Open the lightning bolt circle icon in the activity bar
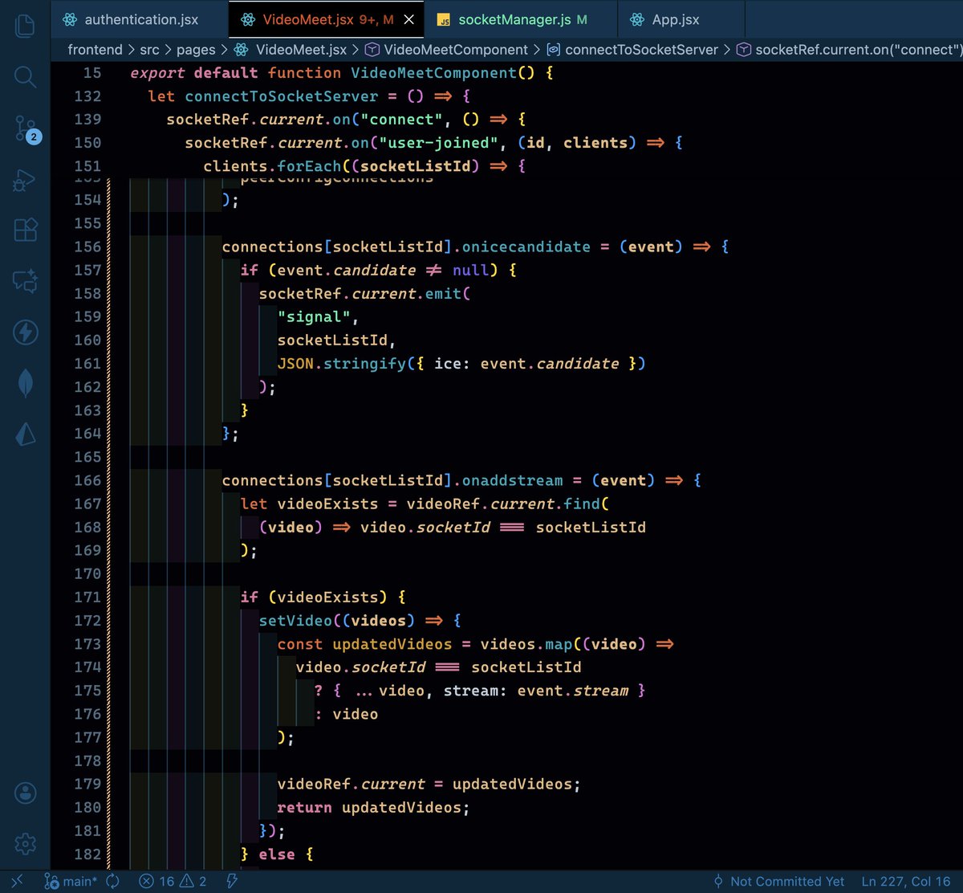 pos(25,332)
